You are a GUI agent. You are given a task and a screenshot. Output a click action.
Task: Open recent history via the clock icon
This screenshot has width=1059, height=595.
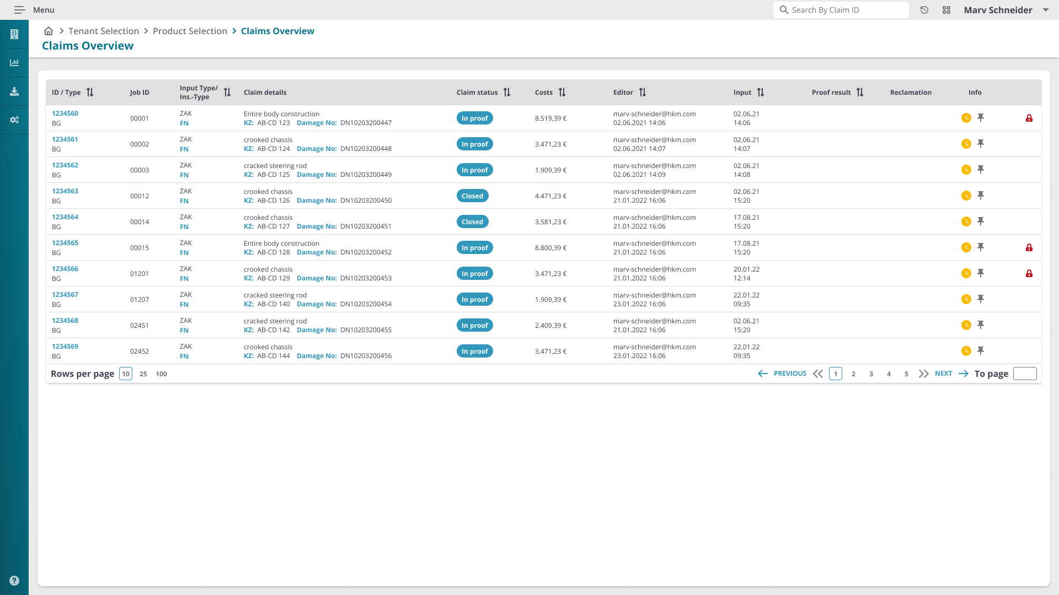(925, 10)
